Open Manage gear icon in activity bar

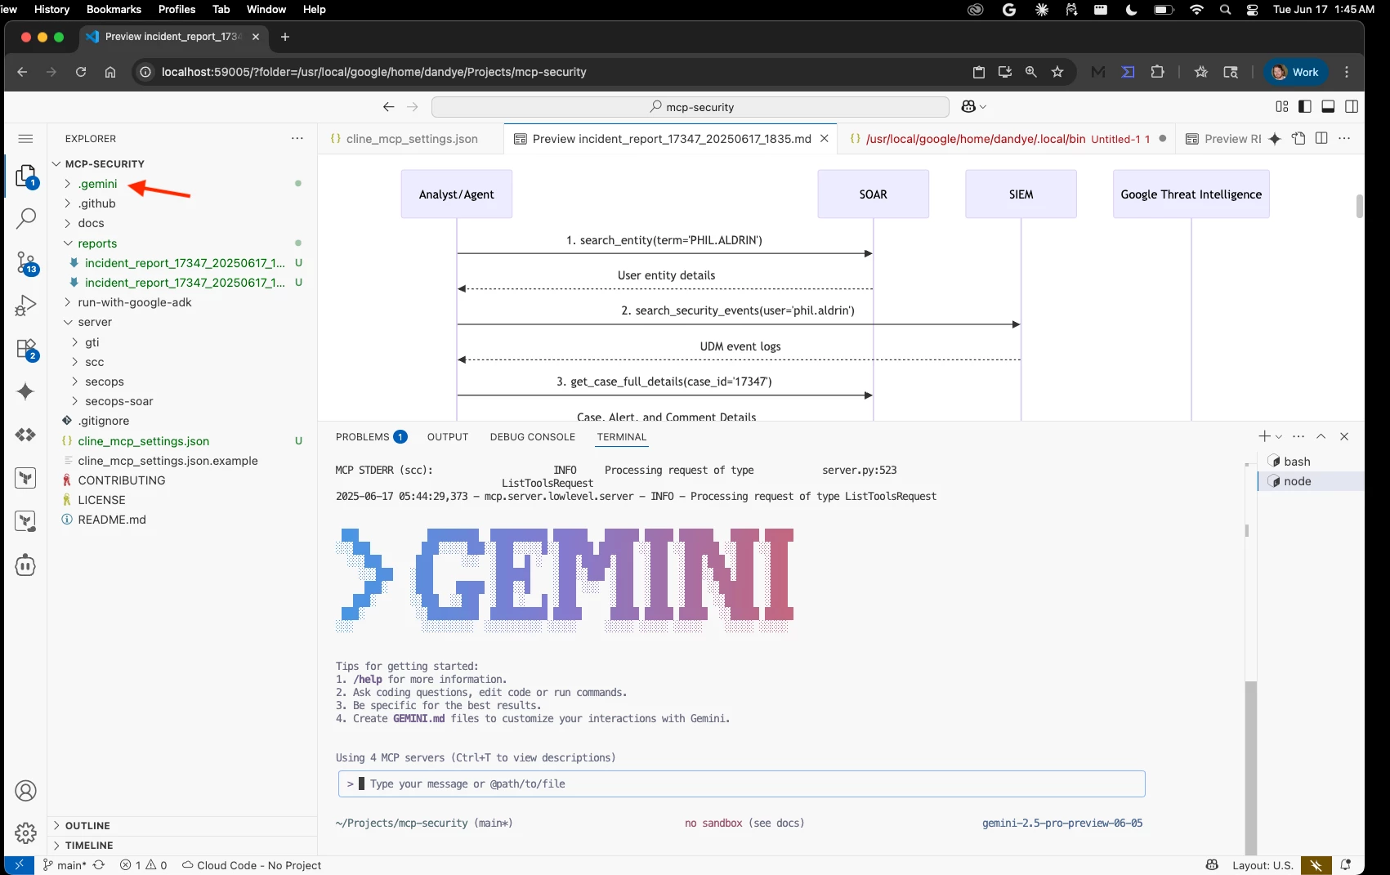tap(25, 833)
